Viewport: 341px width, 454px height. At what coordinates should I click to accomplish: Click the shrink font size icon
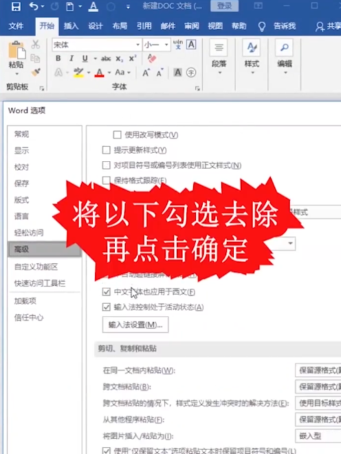pos(159,72)
